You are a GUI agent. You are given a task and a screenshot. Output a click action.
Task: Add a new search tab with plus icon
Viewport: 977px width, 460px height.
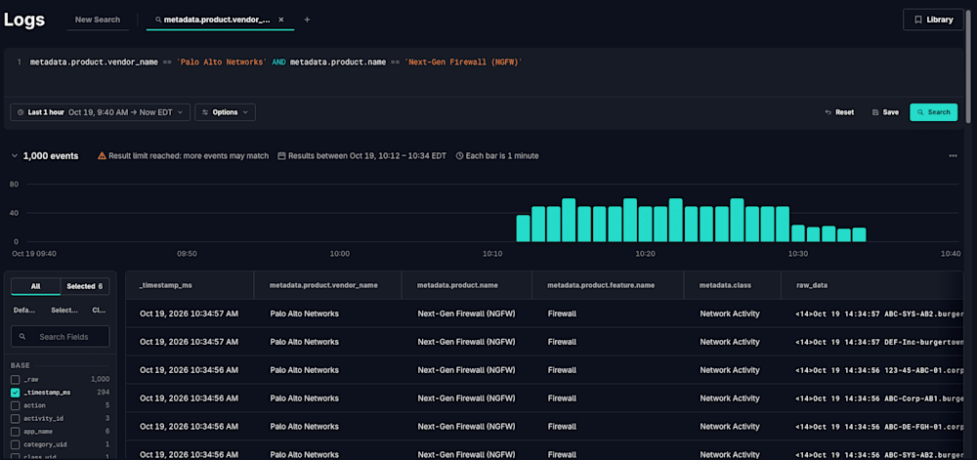tap(307, 20)
